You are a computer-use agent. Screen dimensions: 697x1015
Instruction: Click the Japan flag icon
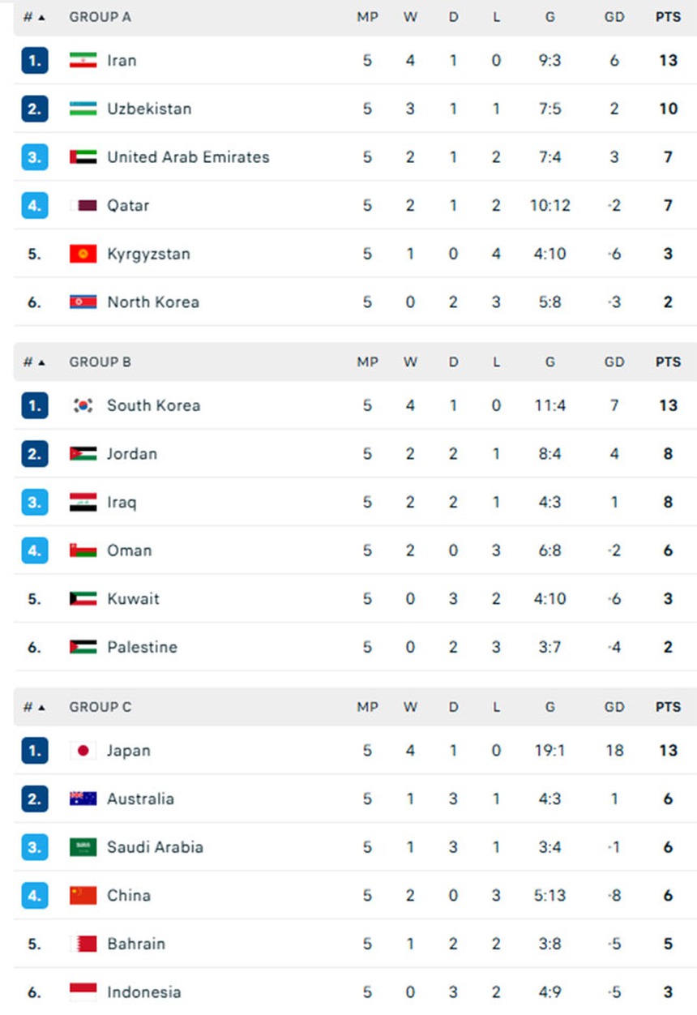pyautogui.click(x=83, y=751)
